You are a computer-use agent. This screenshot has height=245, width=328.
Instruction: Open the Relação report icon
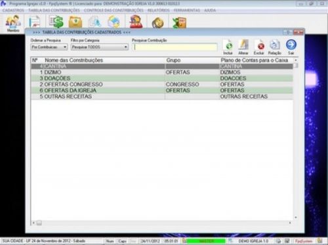275,47
